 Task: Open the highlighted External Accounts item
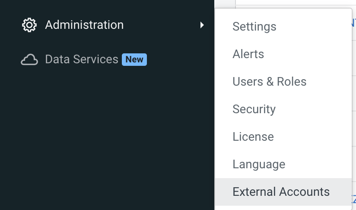[x=281, y=192]
